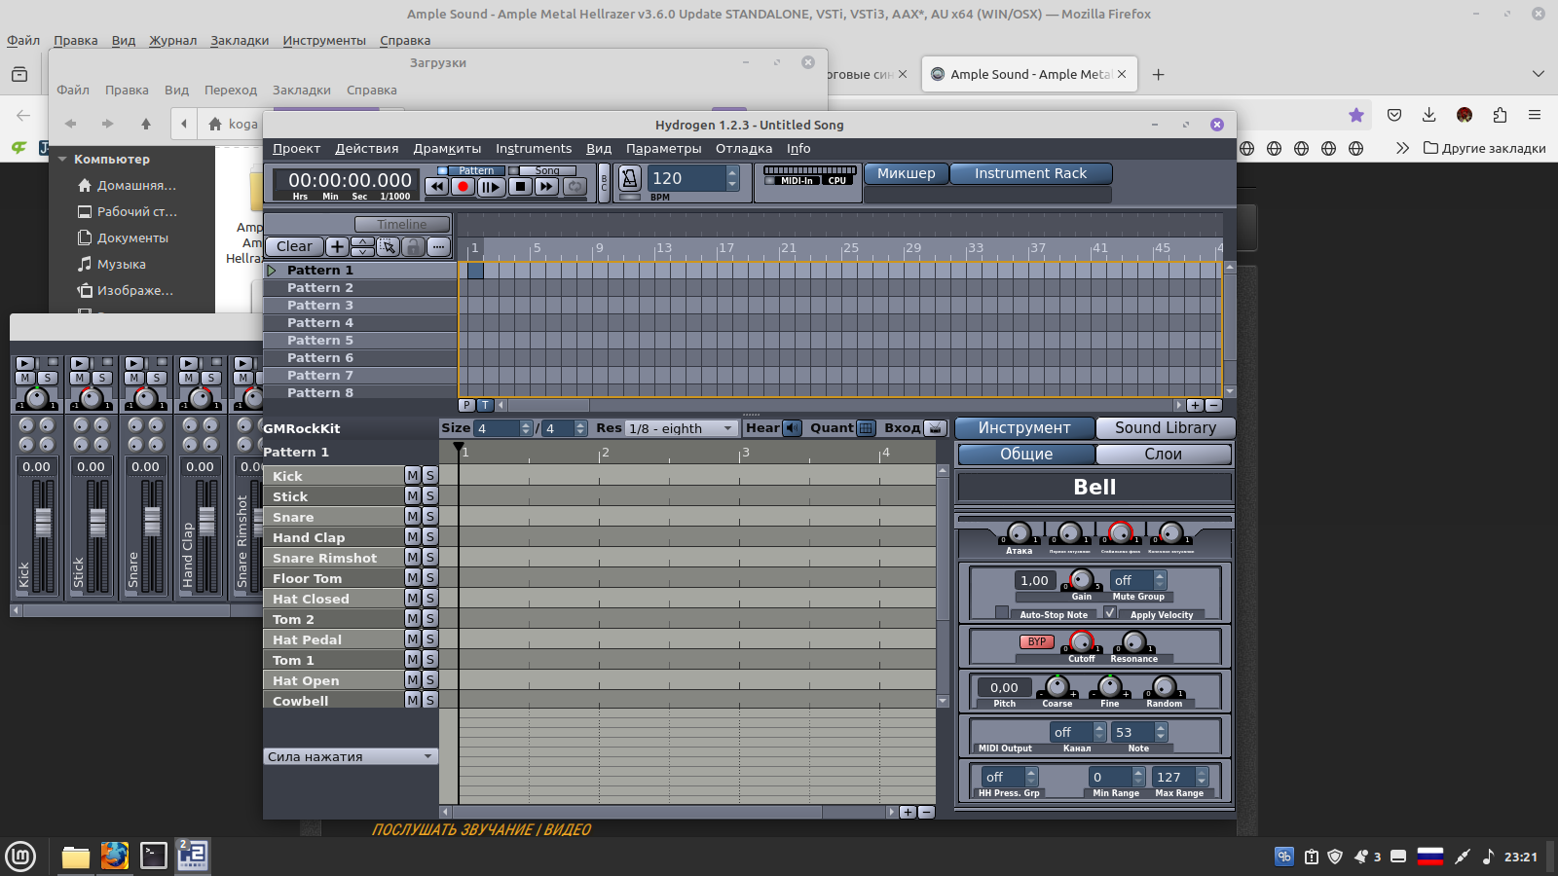Toggle the Вход drumkit input icon

pyautogui.click(x=935, y=428)
